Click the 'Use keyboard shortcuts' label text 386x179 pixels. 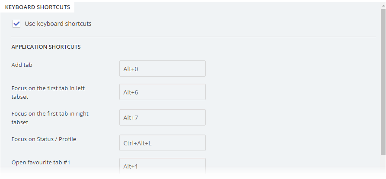pos(58,24)
